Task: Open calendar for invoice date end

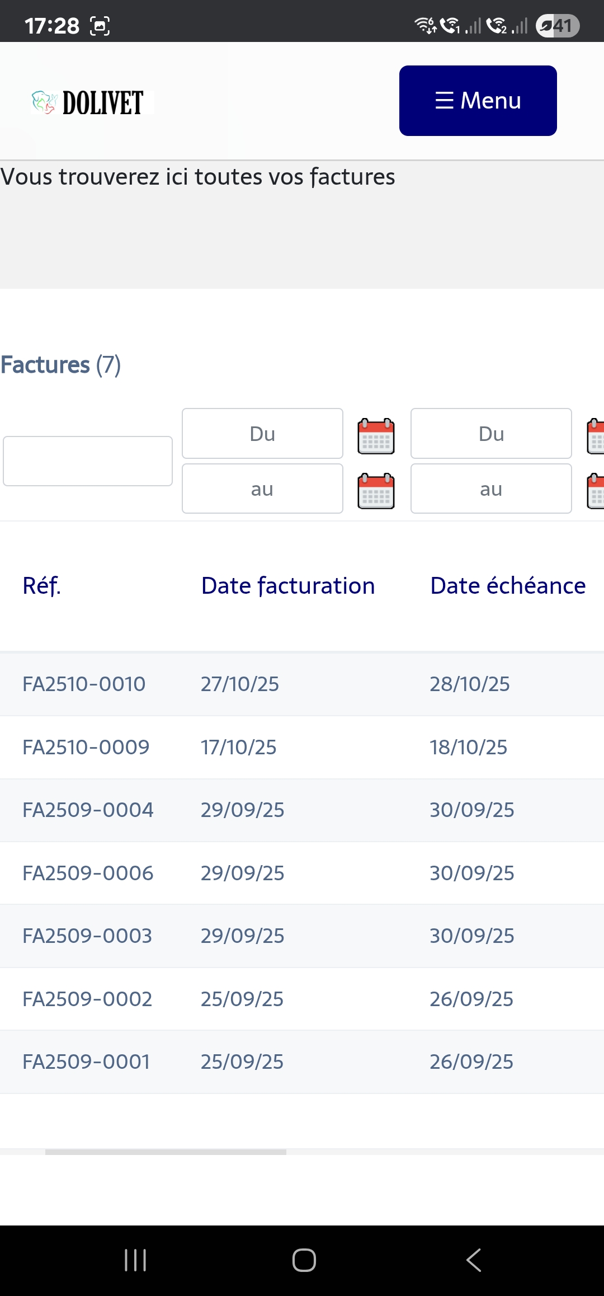Action: [x=376, y=491]
